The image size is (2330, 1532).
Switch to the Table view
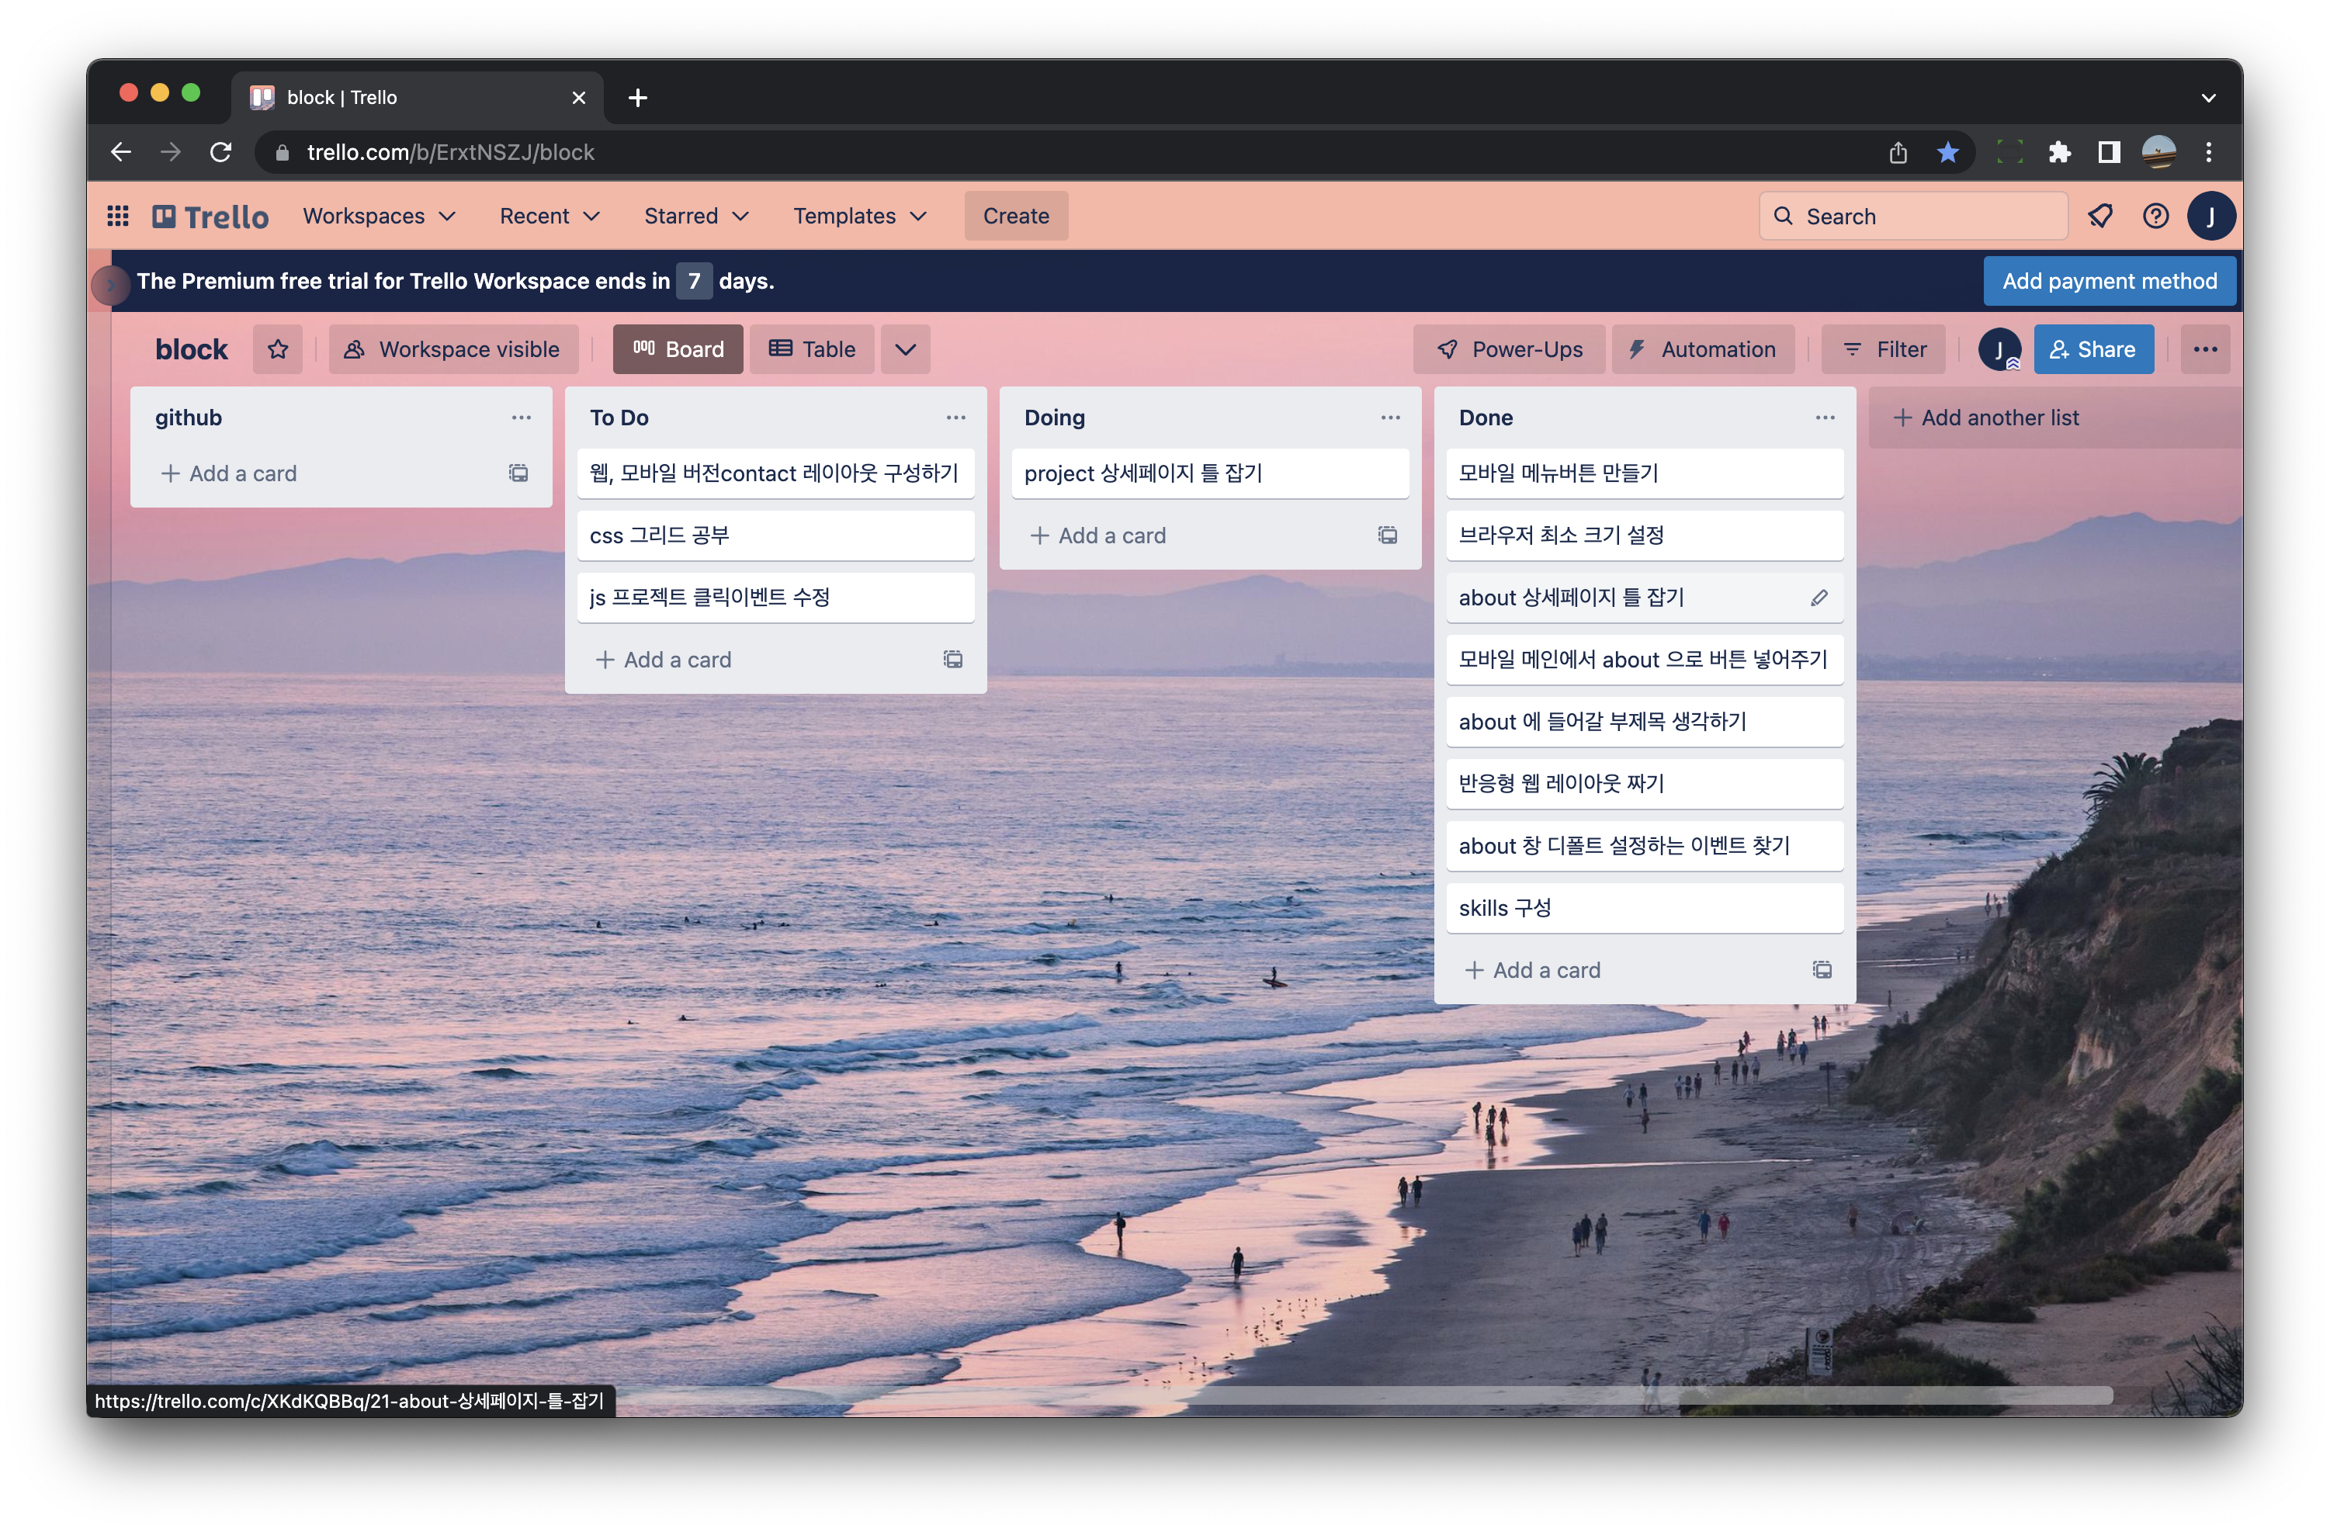click(x=812, y=349)
